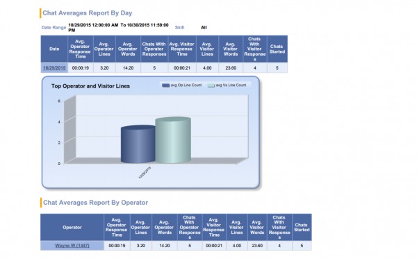Click the Operator column header

click(x=72, y=227)
